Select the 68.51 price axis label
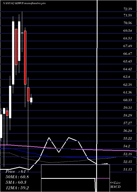 point(128,38)
